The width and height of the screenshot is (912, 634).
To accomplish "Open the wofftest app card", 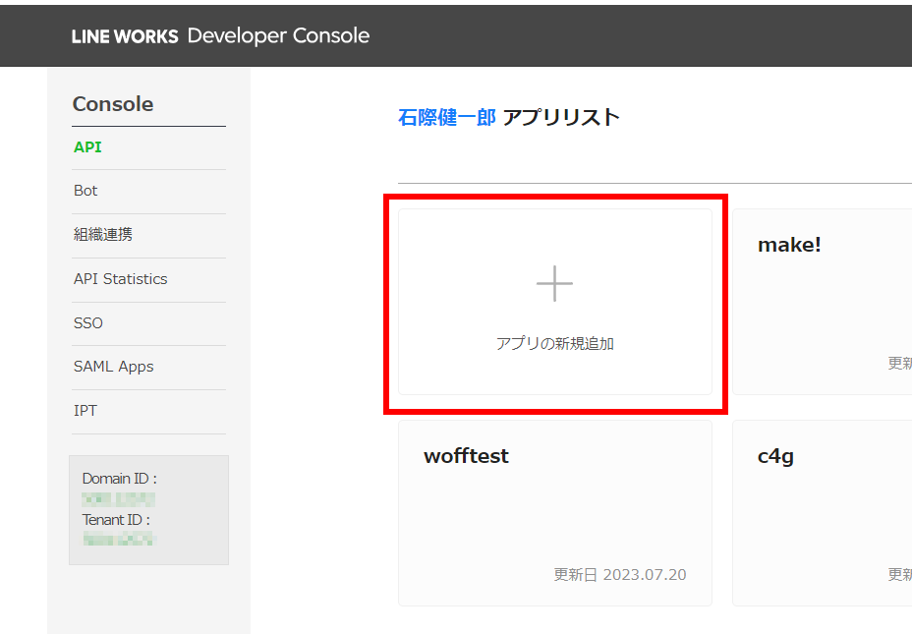I will click(553, 513).
